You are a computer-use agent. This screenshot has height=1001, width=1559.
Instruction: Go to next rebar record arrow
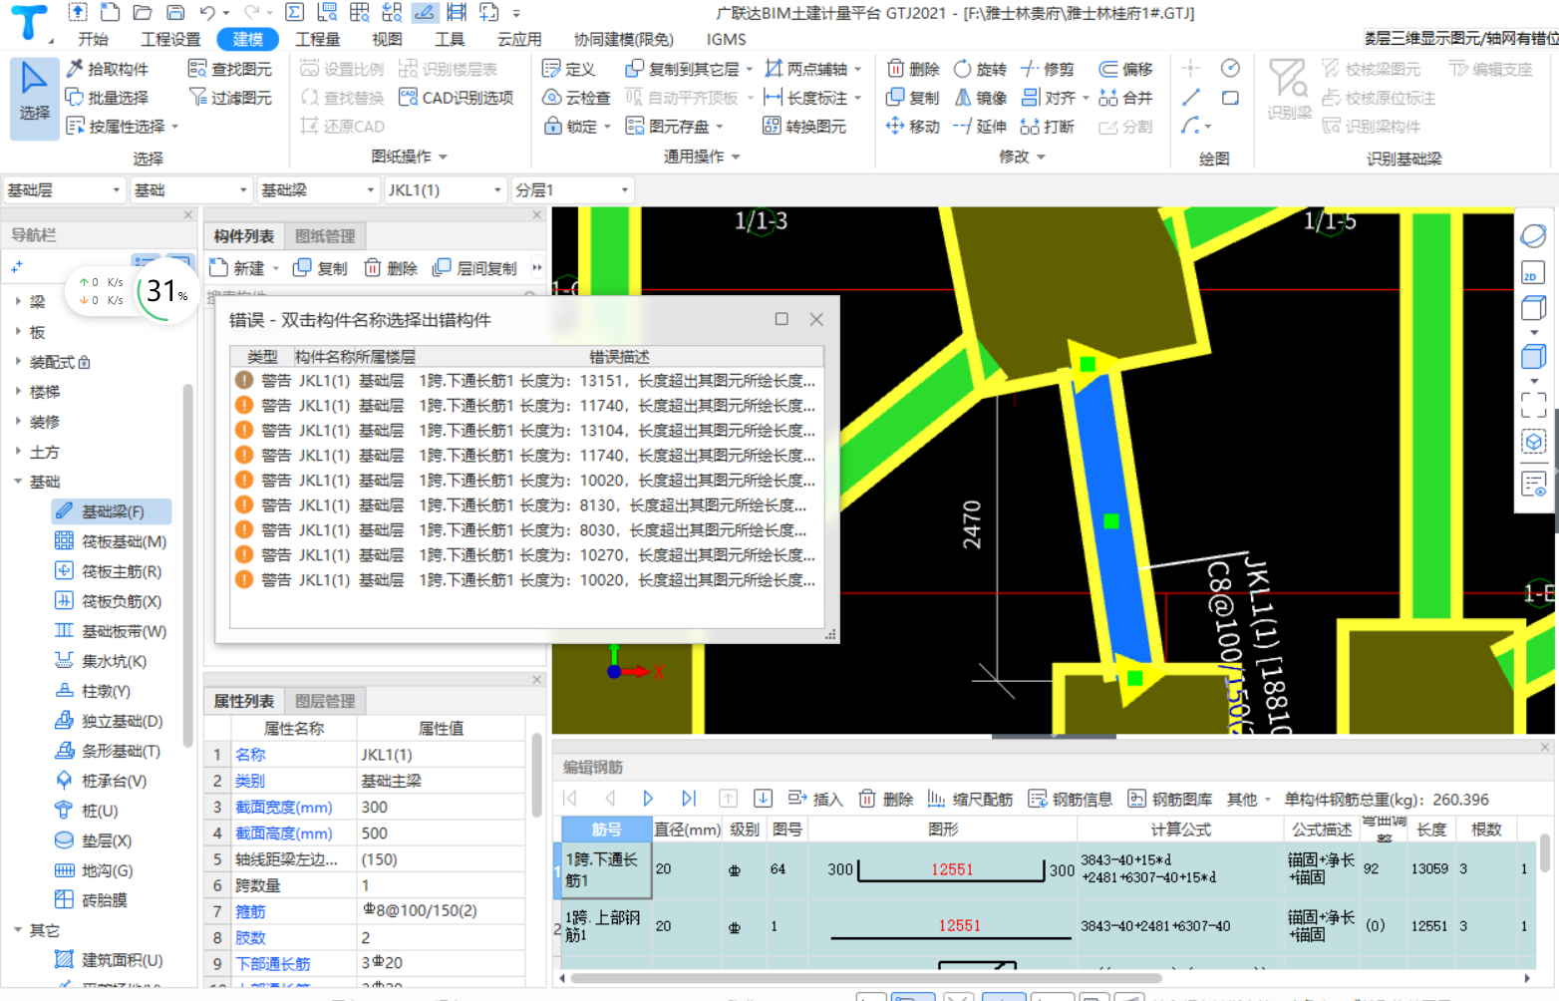648,799
